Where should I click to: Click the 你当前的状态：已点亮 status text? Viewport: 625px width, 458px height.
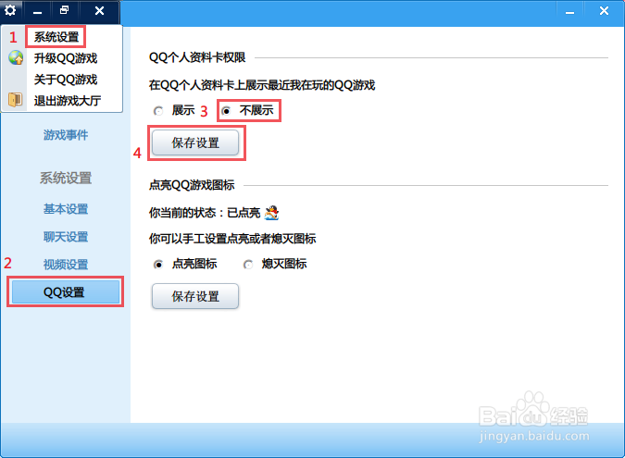[x=205, y=213]
